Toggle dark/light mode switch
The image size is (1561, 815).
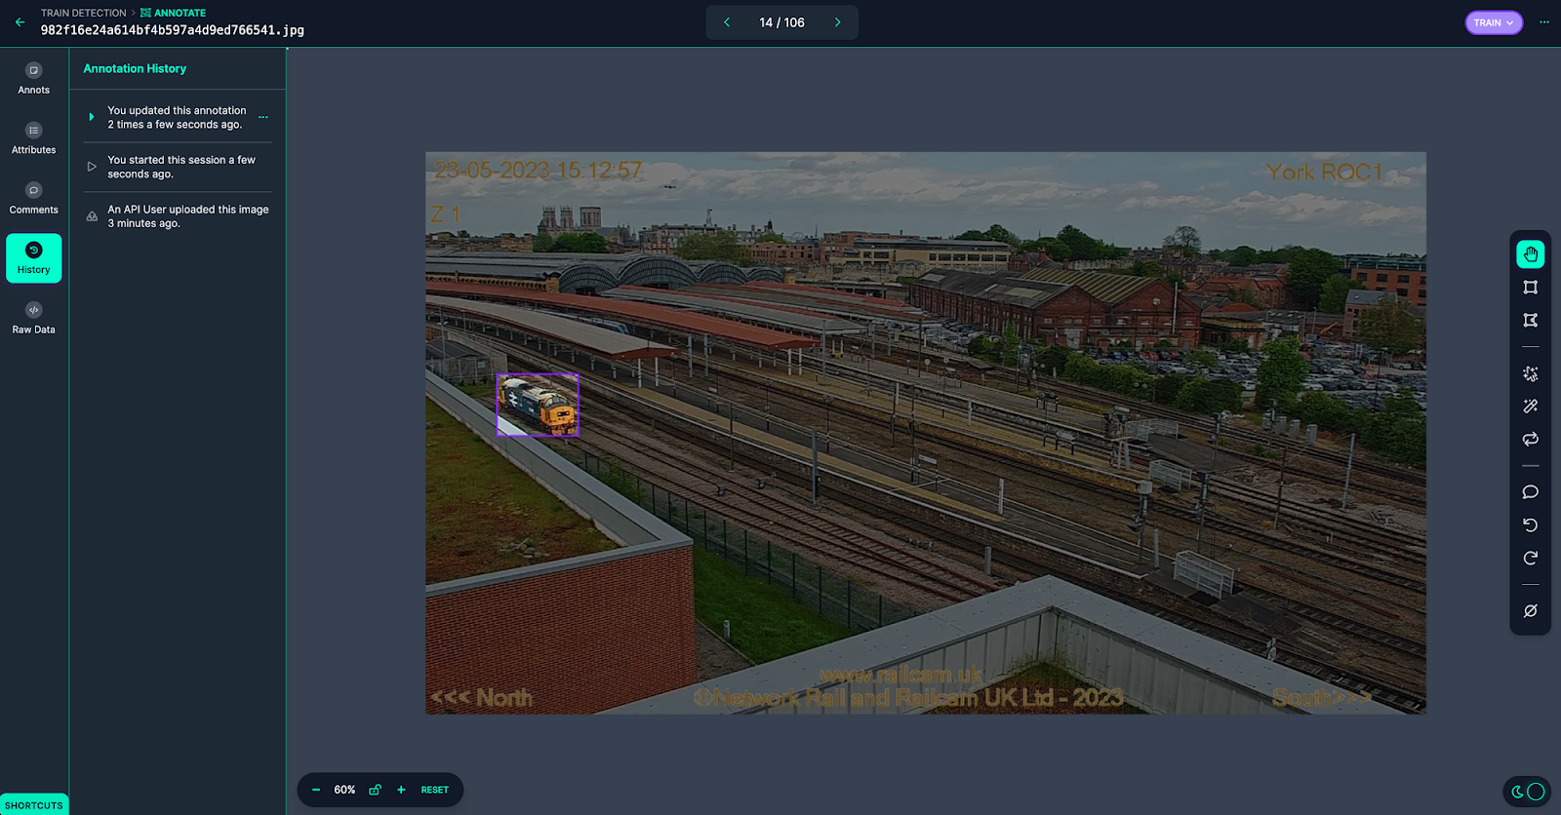(1528, 792)
